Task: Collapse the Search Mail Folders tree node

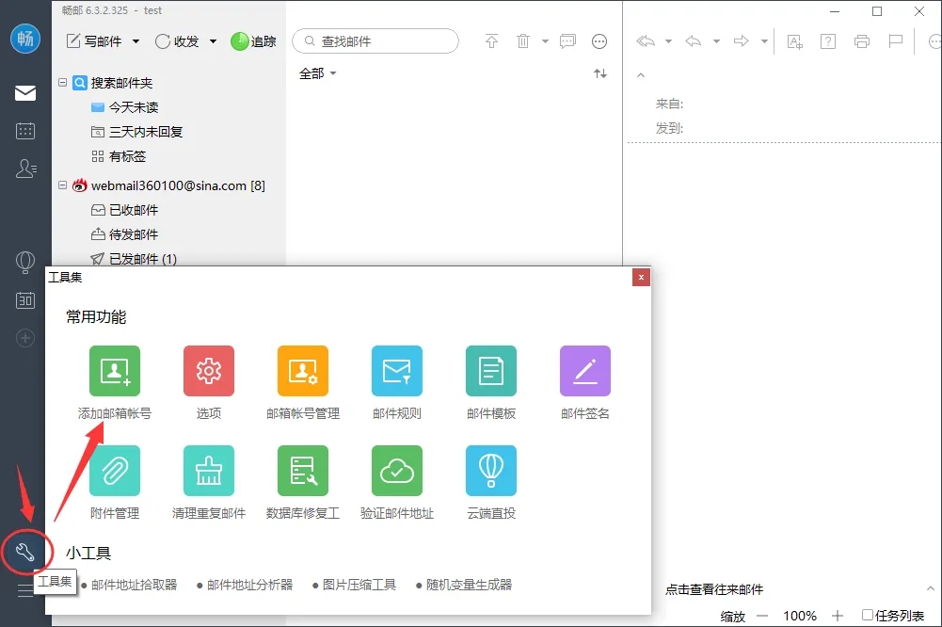Action: (x=63, y=83)
